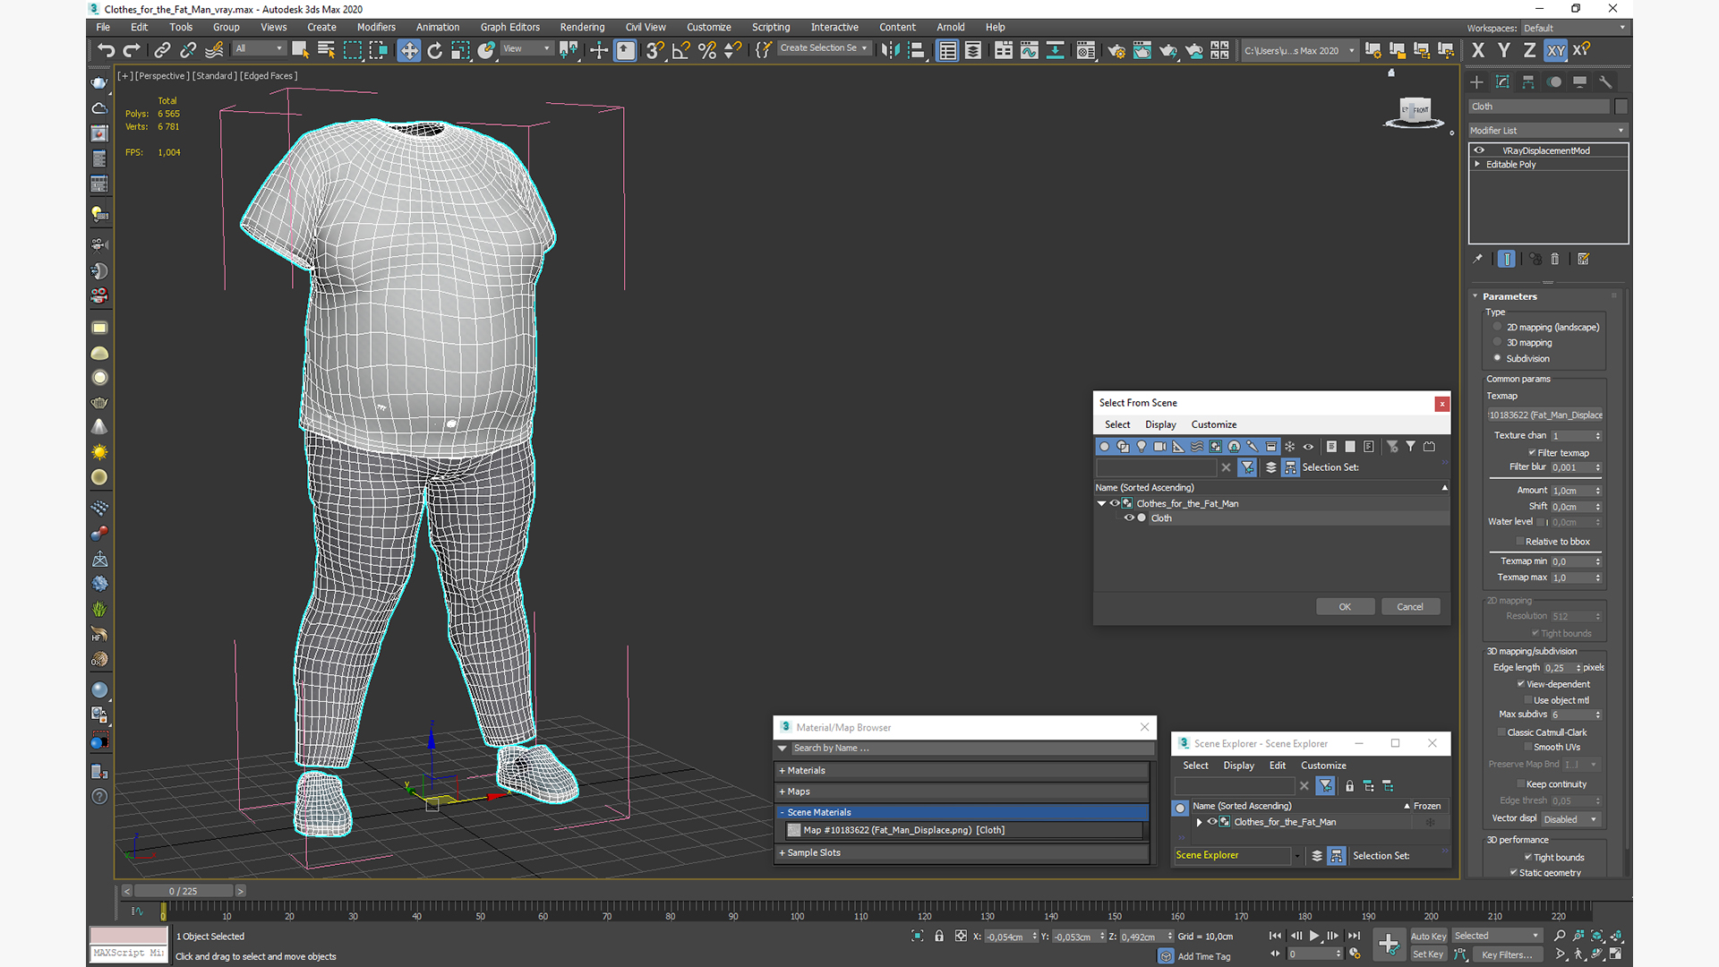
Task: Click the Cloth object color swatch
Action: (x=1621, y=107)
